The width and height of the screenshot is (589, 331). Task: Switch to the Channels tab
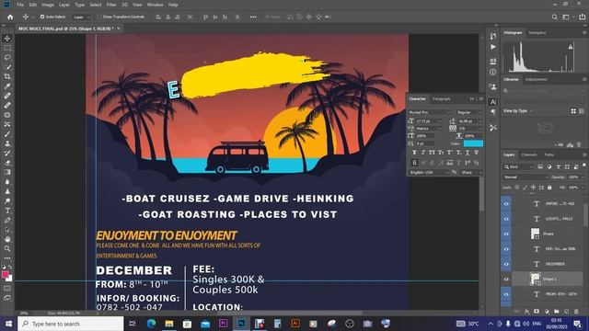click(x=529, y=154)
